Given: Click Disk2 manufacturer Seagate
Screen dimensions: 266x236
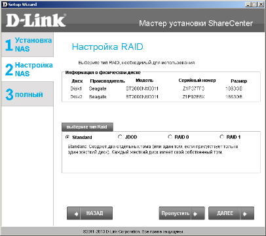Looking at the screenshot, I should pyautogui.click(x=98, y=97).
